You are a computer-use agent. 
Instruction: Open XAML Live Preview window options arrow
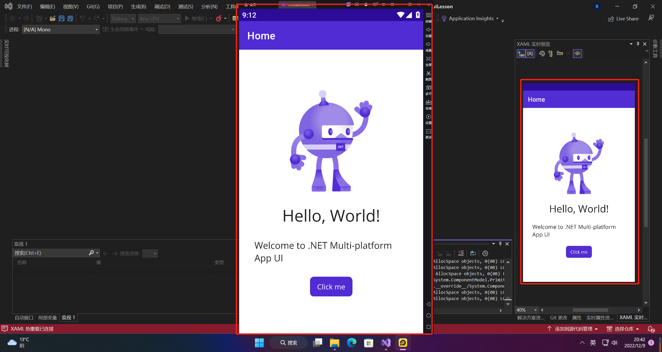click(631, 44)
